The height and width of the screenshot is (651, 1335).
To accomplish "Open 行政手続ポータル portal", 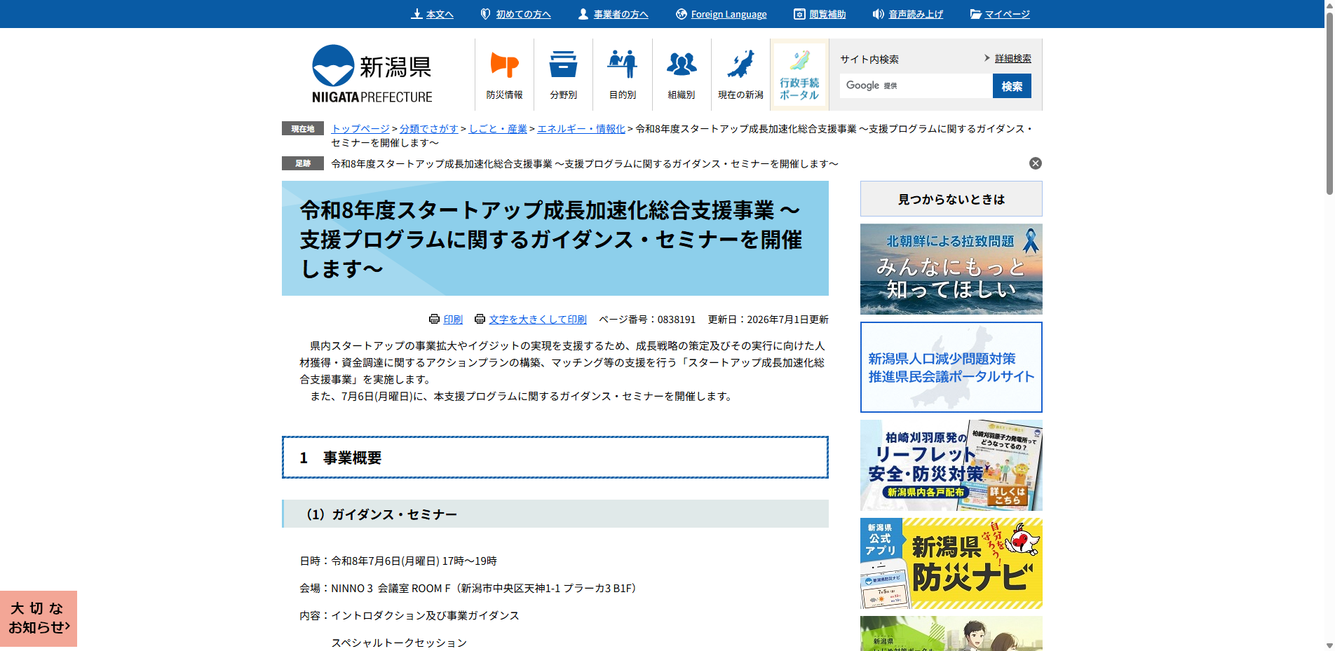I will coord(799,75).
